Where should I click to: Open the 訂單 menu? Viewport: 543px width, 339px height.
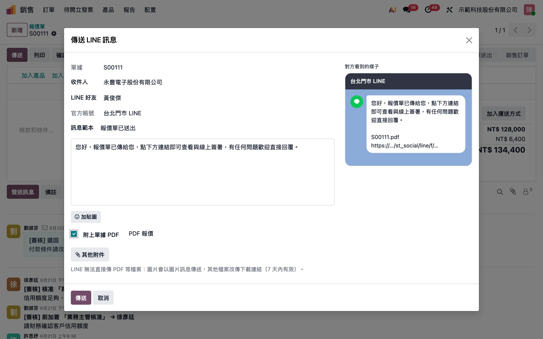[x=49, y=10]
